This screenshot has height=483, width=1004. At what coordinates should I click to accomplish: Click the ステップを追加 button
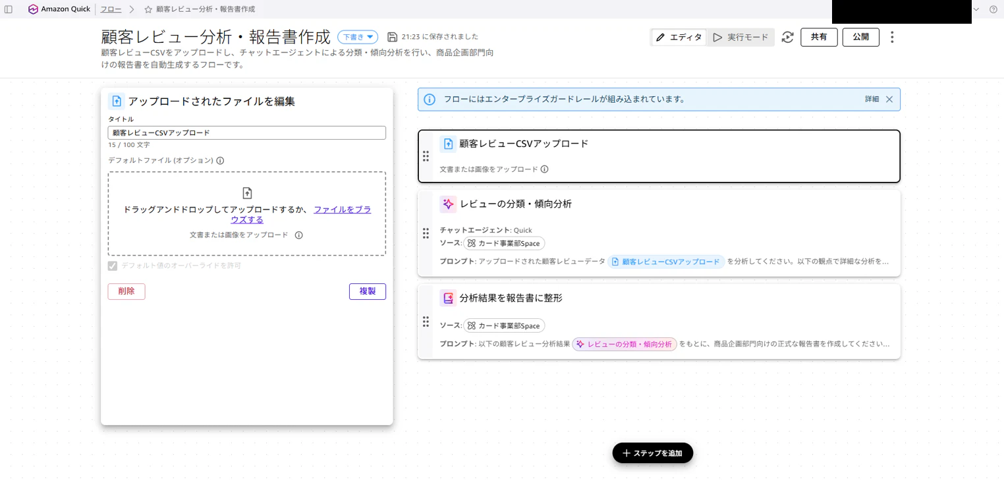point(653,453)
